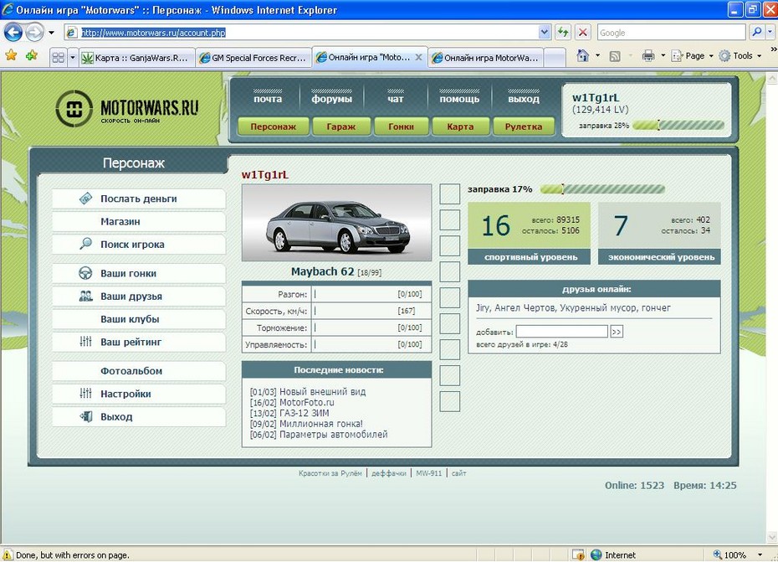778x562 pixels.
Task: Click the MOTORWARS.RU logo
Action: pos(127,109)
